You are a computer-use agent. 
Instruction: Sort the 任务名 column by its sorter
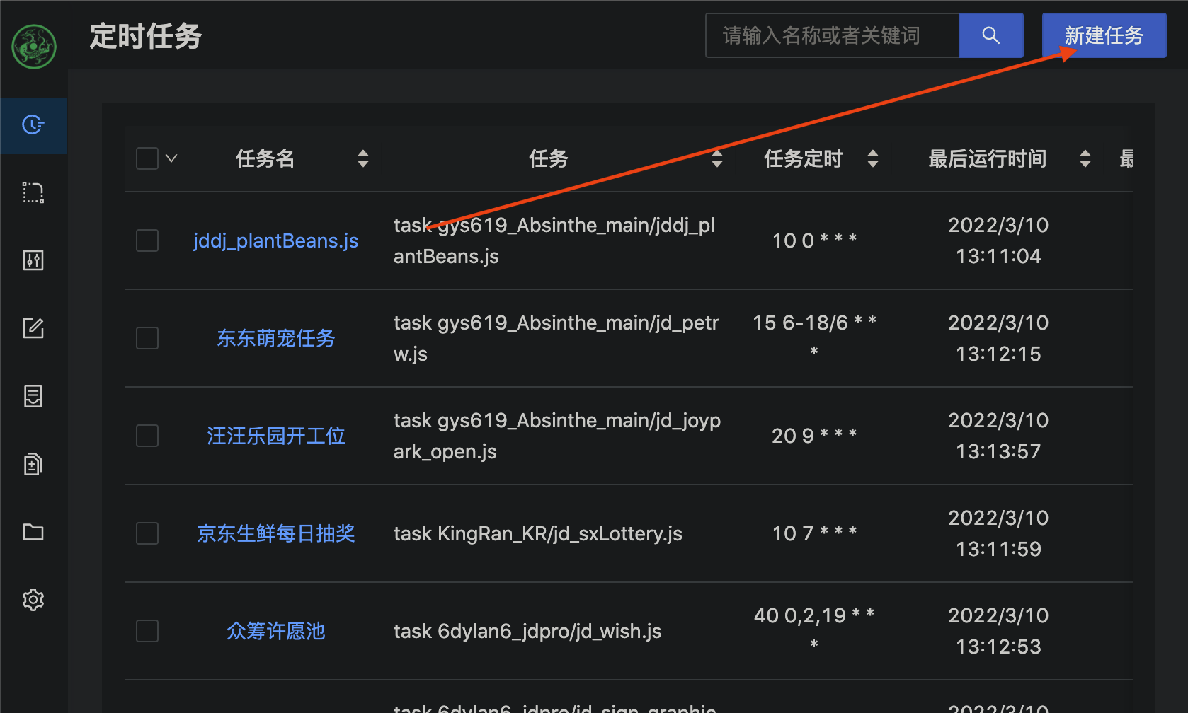coord(363,158)
